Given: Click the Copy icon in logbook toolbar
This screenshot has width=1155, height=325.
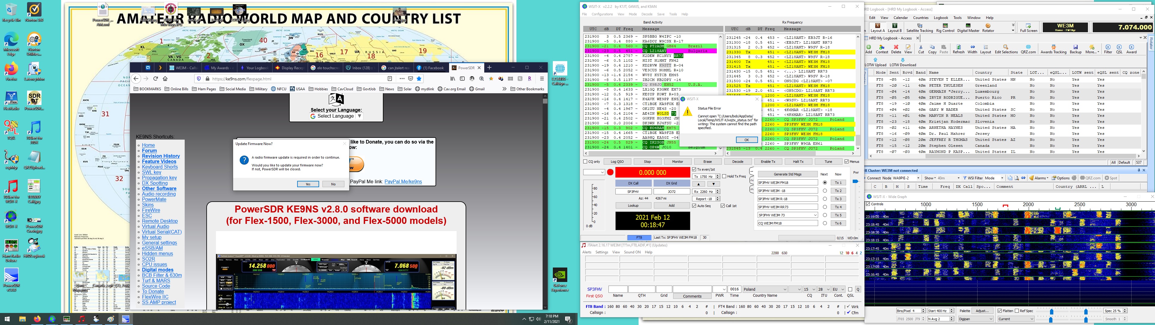Looking at the screenshot, I should [932, 49].
